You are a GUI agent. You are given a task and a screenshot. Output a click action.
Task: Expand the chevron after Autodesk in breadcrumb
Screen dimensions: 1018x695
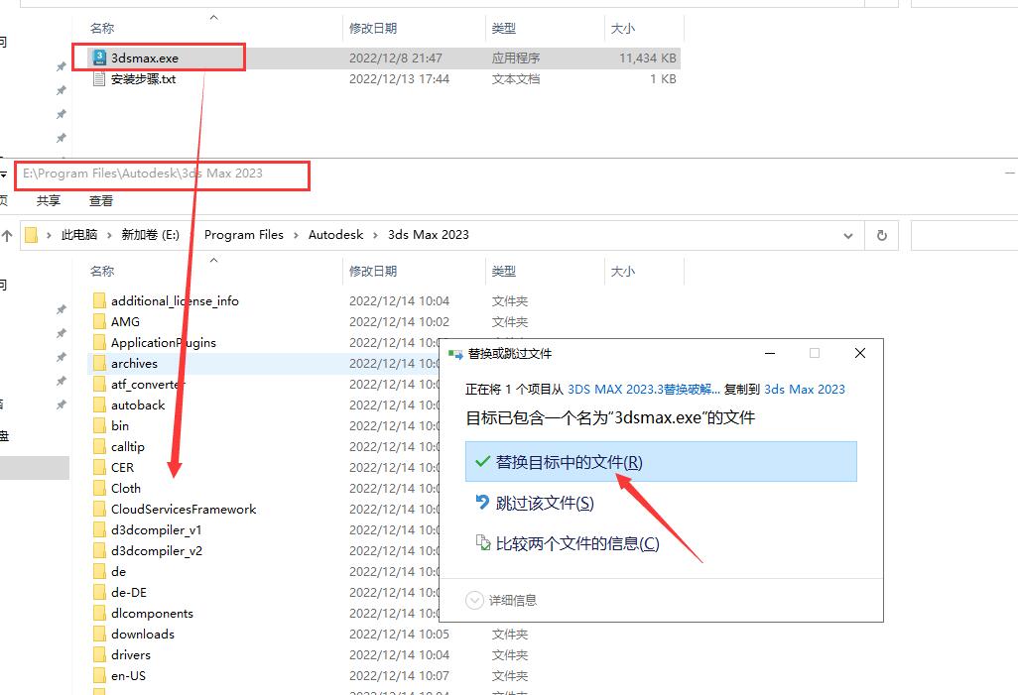point(375,236)
